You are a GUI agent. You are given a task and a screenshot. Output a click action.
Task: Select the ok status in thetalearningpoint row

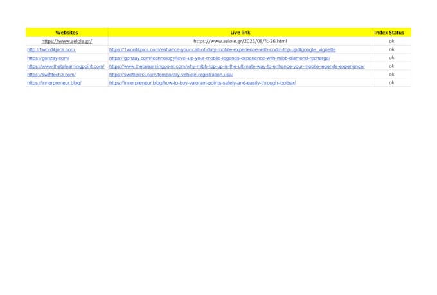pyautogui.click(x=391, y=66)
